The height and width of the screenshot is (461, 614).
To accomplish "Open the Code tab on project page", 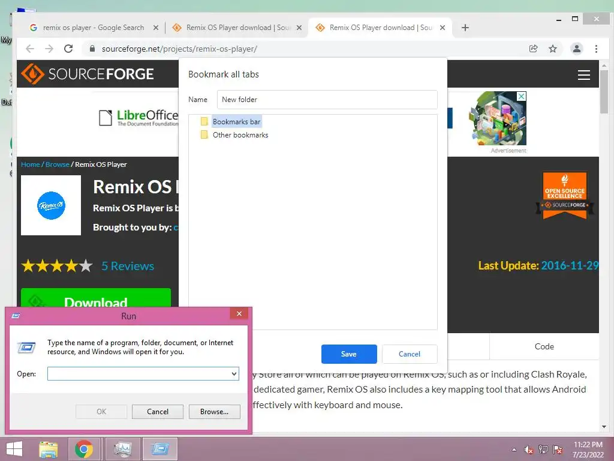I will tap(544, 346).
